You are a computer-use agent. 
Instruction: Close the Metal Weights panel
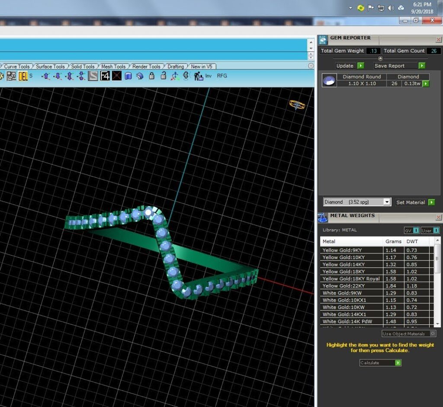pyautogui.click(x=439, y=217)
